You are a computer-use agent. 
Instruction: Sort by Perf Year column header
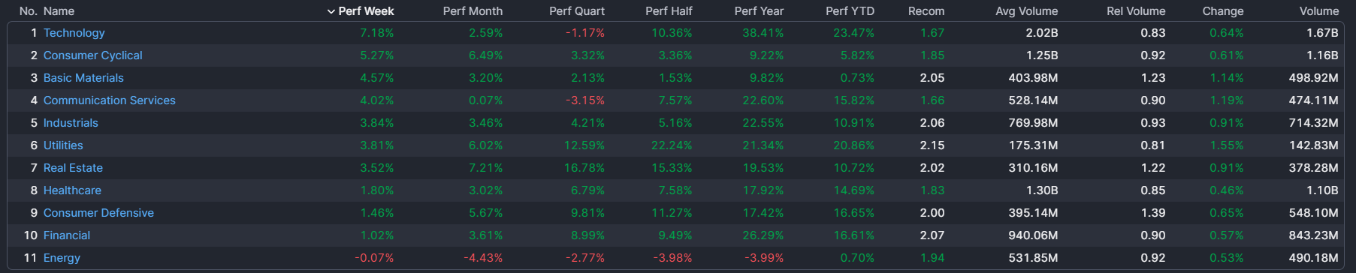pyautogui.click(x=759, y=11)
